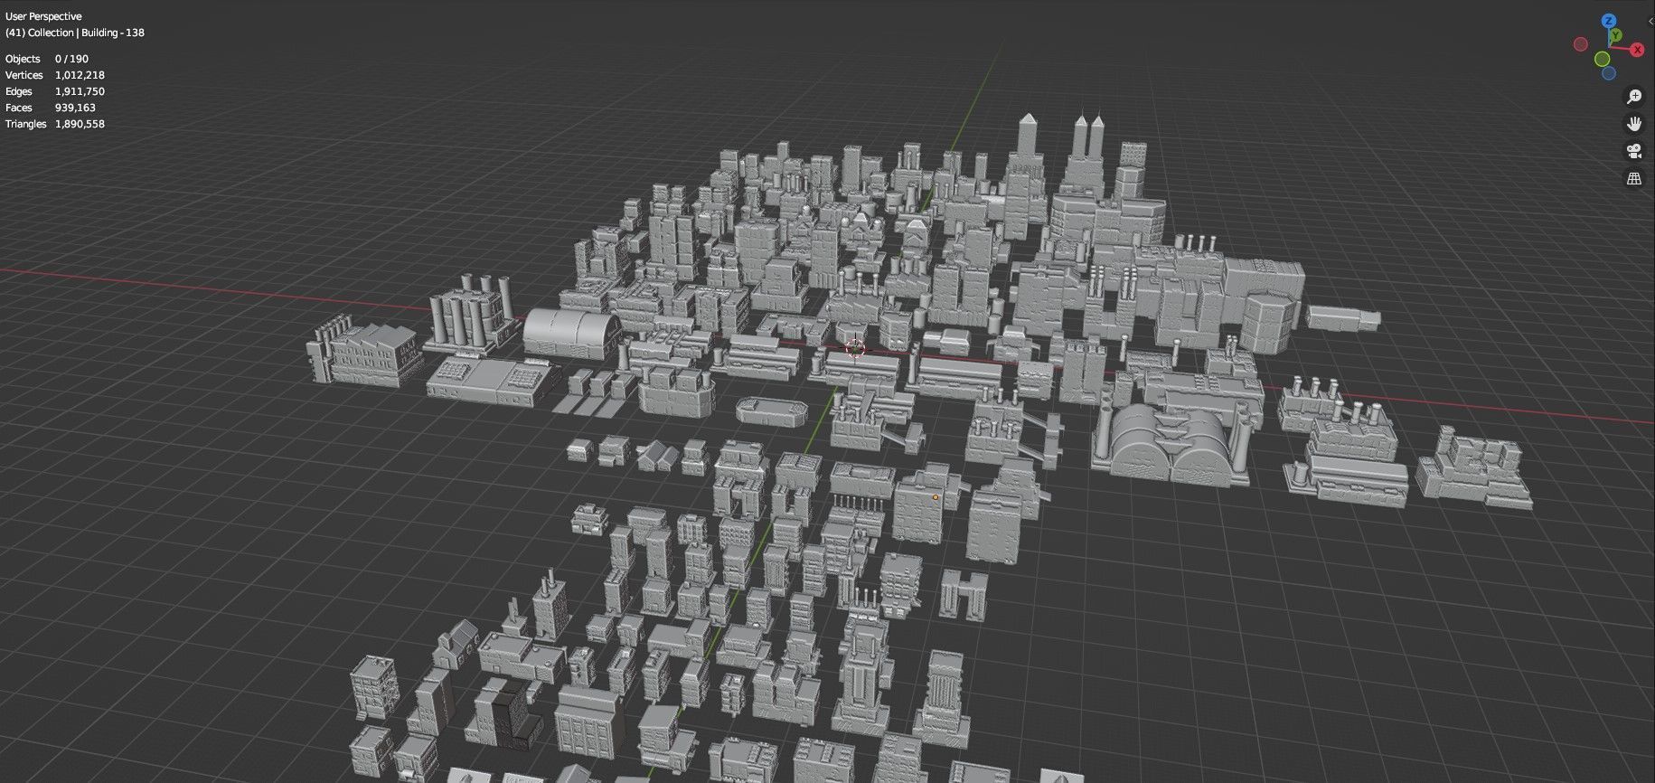Click the unlabeled negative Z blue gizmo circle

(x=1609, y=73)
